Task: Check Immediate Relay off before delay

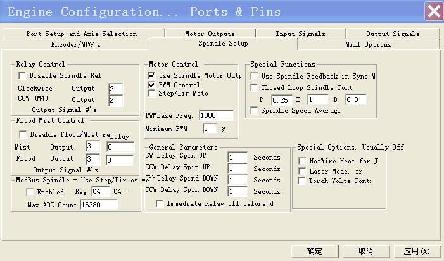Action: point(160,203)
